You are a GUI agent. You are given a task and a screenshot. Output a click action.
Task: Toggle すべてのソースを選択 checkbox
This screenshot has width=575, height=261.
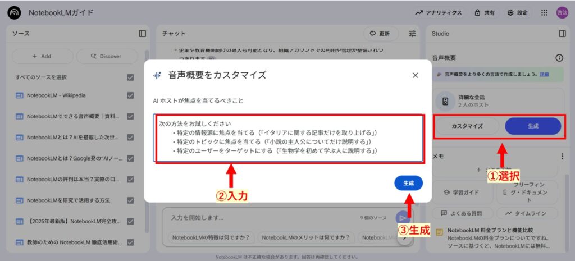[x=130, y=77]
